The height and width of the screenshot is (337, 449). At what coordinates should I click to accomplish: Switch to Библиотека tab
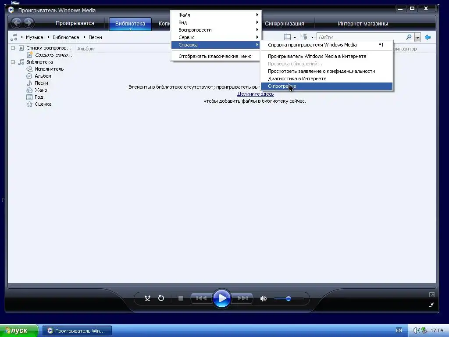point(130,24)
